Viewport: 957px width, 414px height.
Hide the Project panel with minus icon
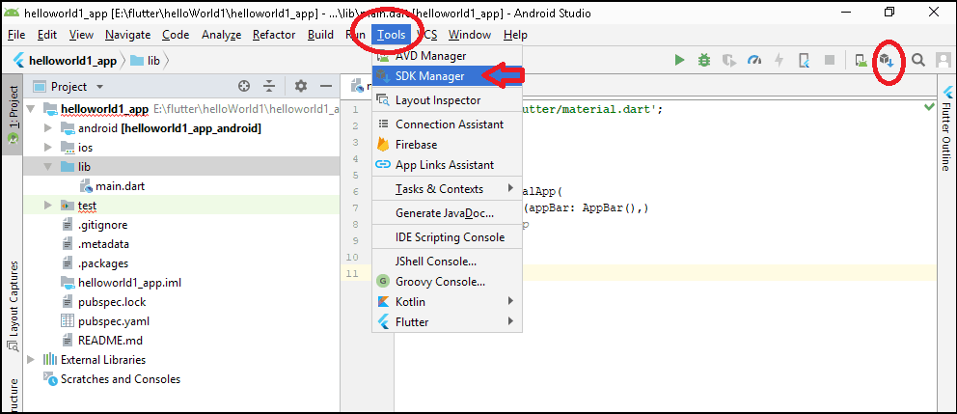(x=326, y=87)
